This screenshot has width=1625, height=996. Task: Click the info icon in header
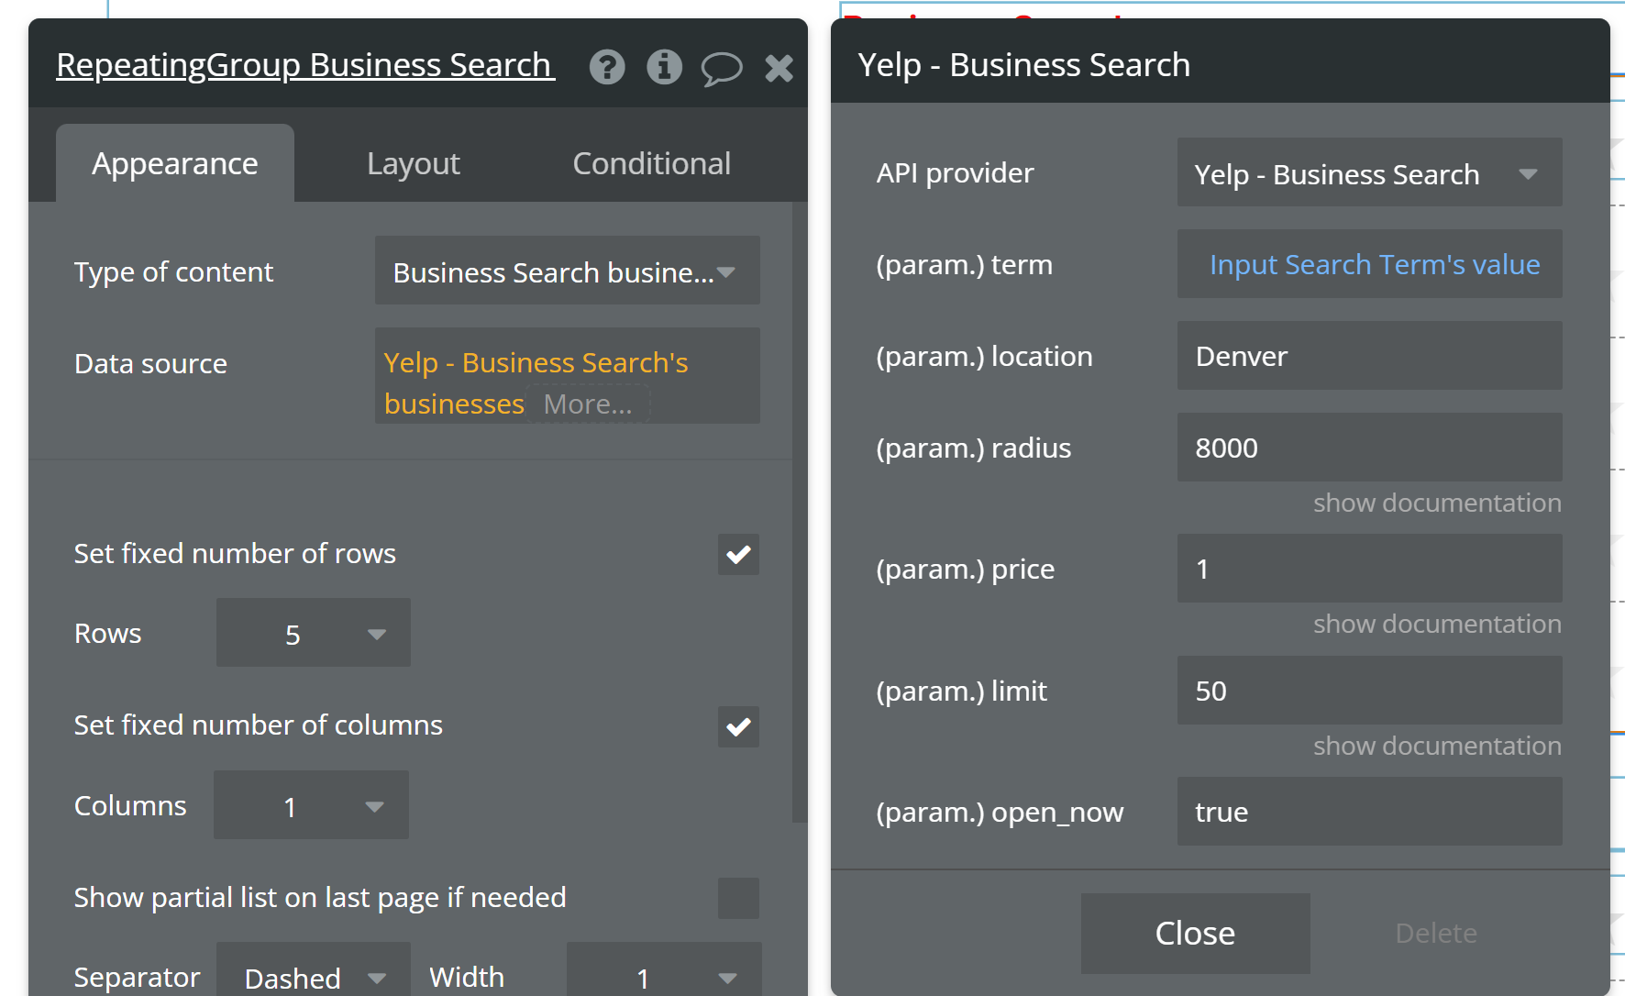[664, 67]
